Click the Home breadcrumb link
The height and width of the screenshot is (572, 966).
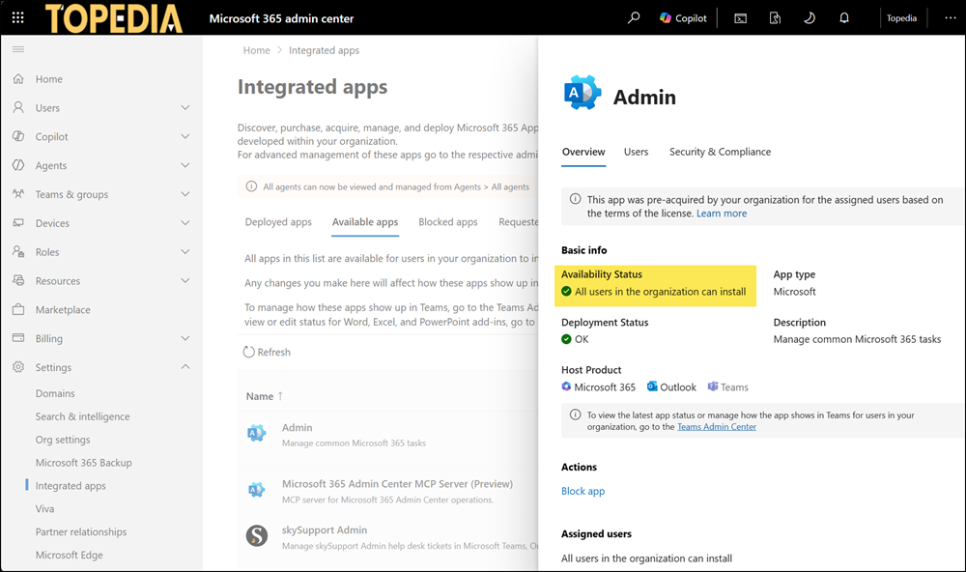[x=256, y=50]
